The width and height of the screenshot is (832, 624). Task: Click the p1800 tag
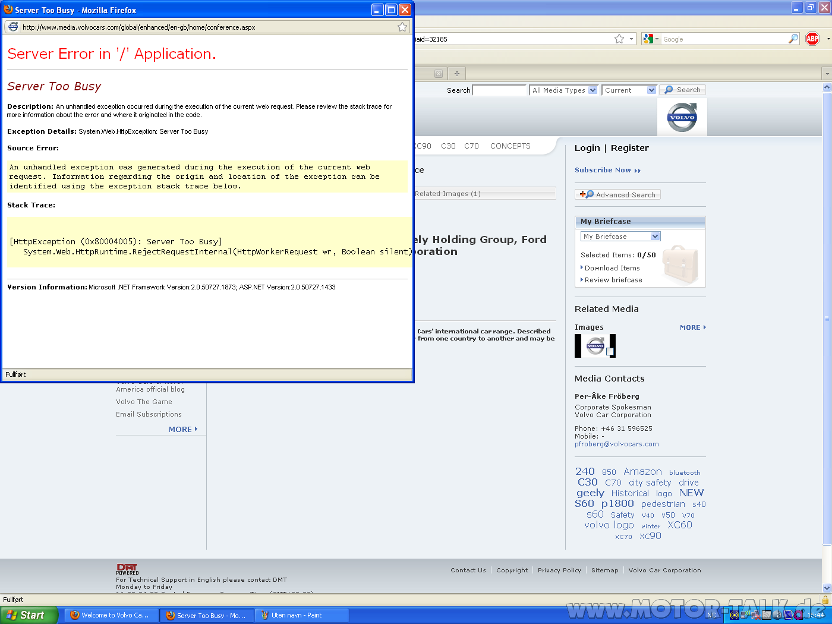click(617, 503)
